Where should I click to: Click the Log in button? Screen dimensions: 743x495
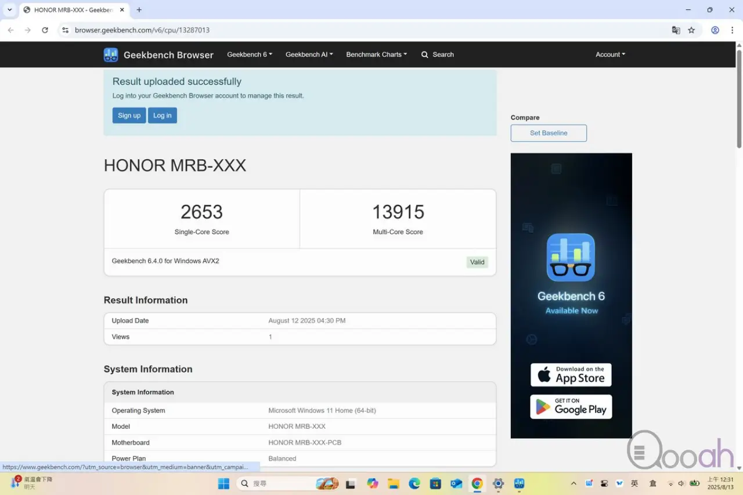(x=163, y=115)
